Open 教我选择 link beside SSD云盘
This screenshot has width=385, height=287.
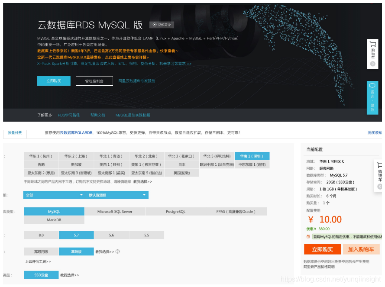pyautogui.click(x=70, y=275)
